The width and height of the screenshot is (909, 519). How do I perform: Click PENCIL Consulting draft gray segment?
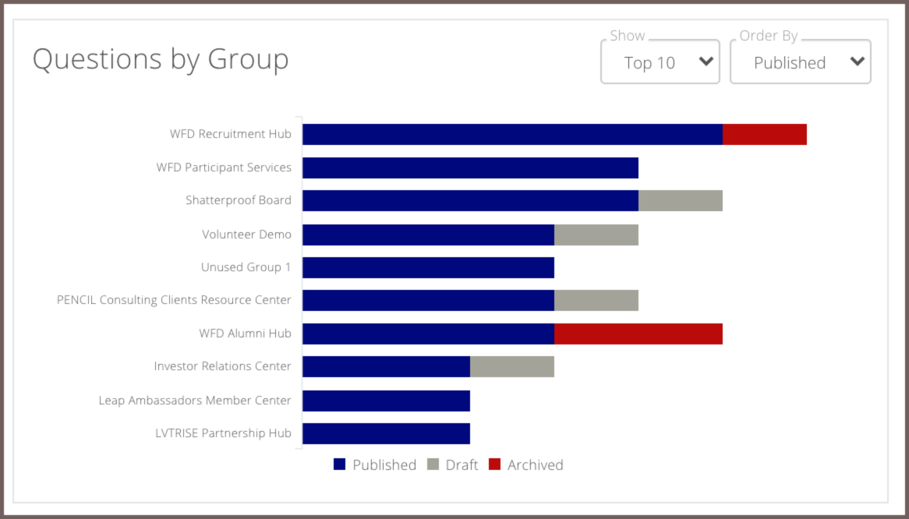(x=596, y=301)
